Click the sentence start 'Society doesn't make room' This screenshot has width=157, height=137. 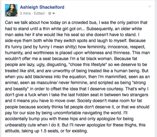point(100,101)
